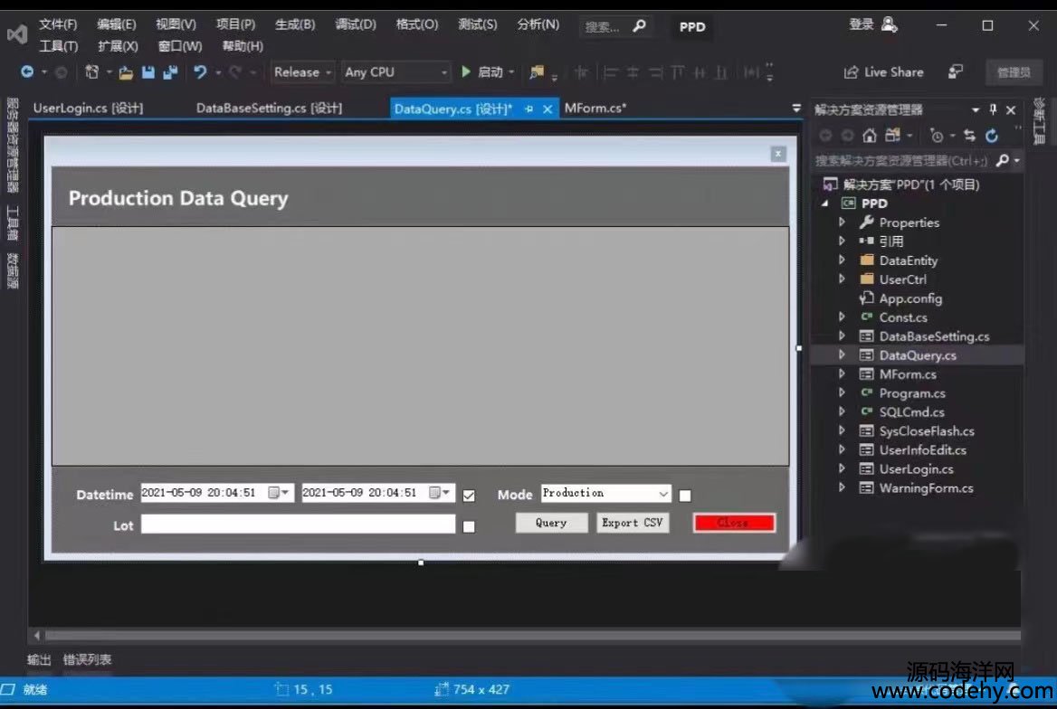The image size is (1057, 709).
Task: Click the Lot text input field
Action: 298,525
